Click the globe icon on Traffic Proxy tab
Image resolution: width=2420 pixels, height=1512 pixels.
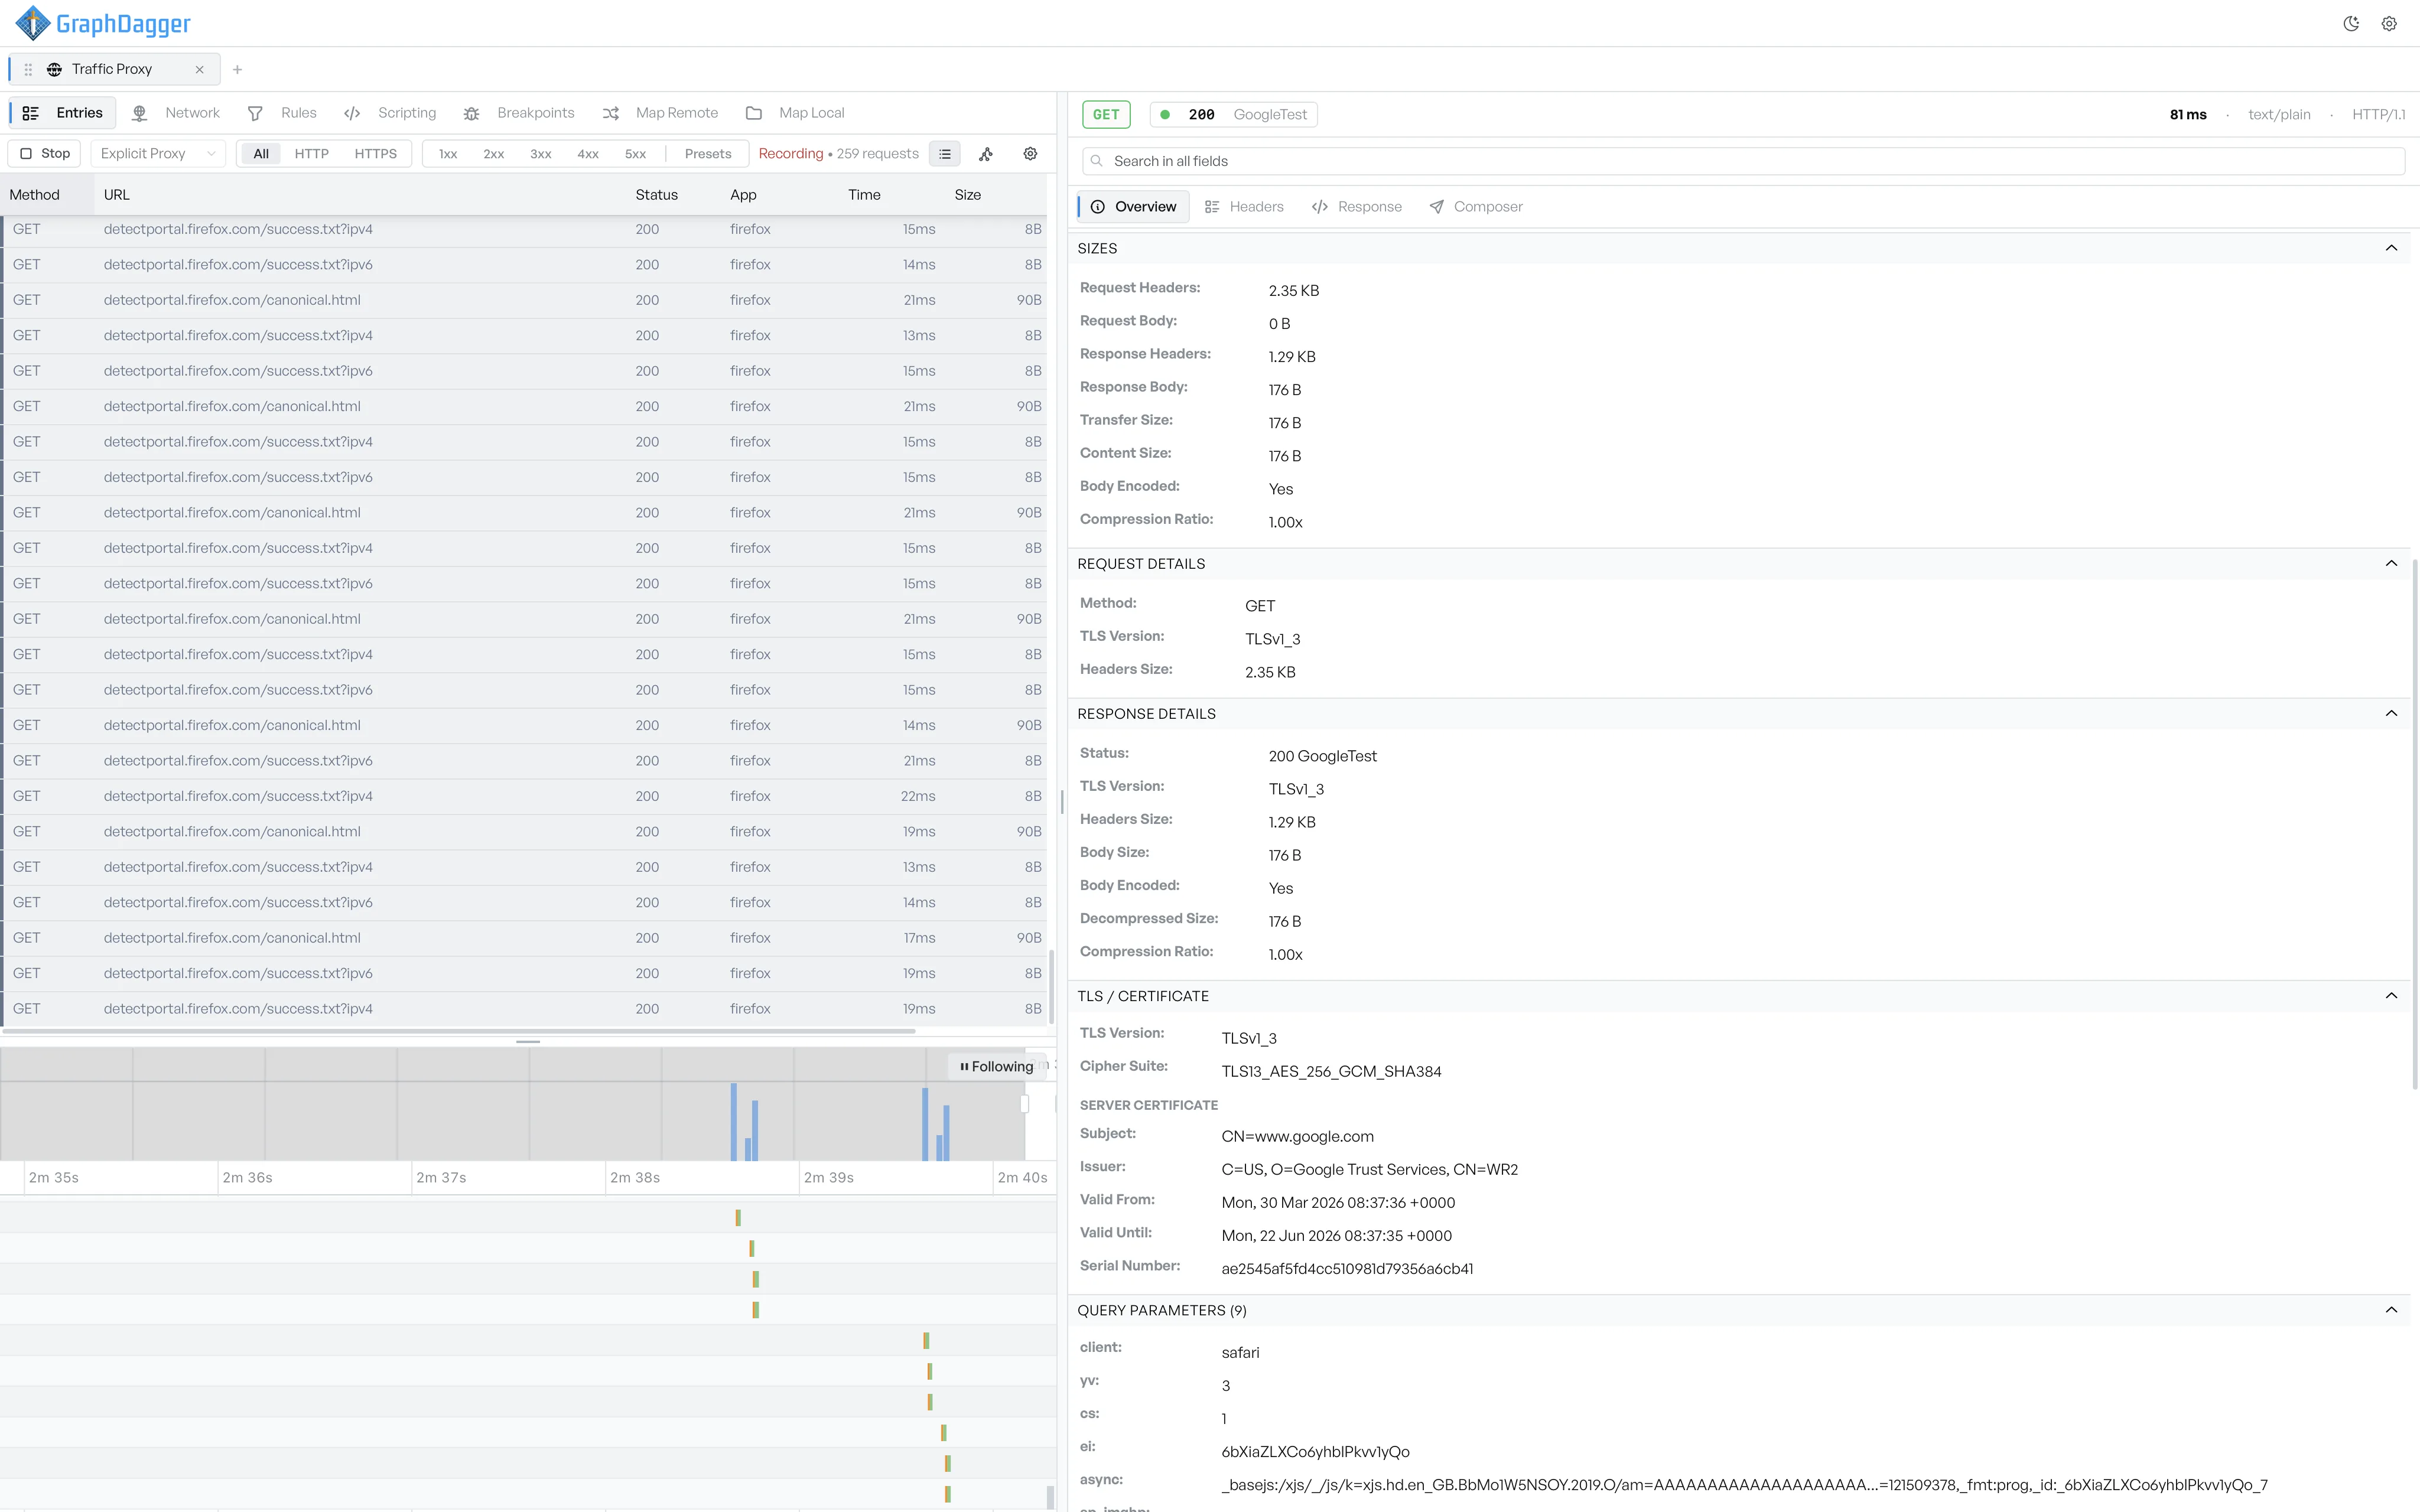[54, 69]
